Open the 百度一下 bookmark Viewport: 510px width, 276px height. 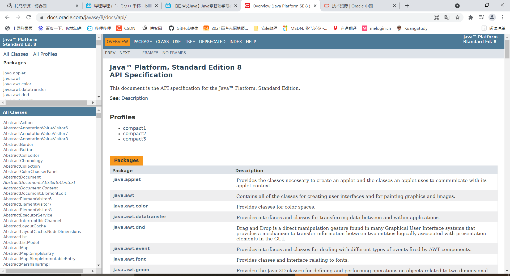[x=60, y=28]
